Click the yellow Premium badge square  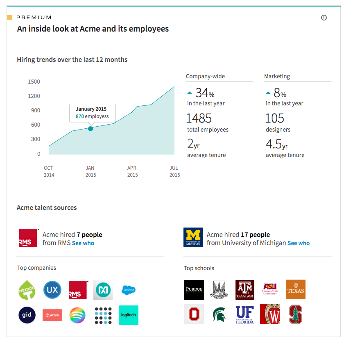(10, 17)
